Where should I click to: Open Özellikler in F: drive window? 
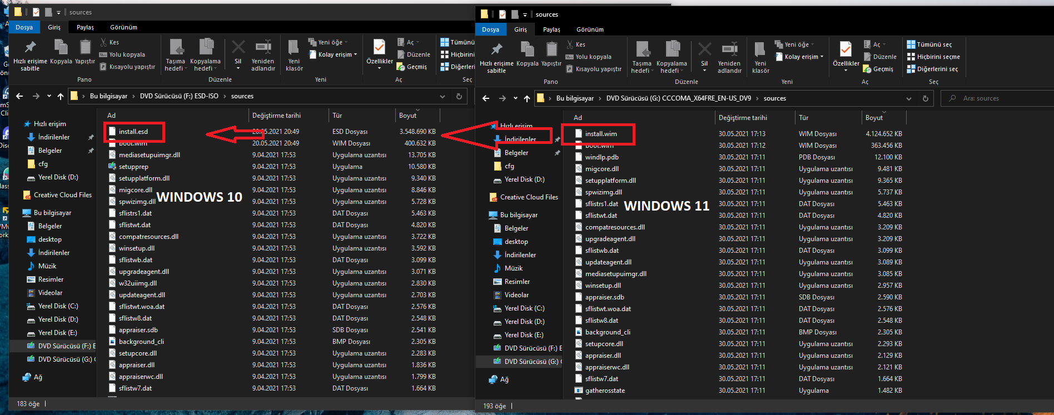coord(380,54)
